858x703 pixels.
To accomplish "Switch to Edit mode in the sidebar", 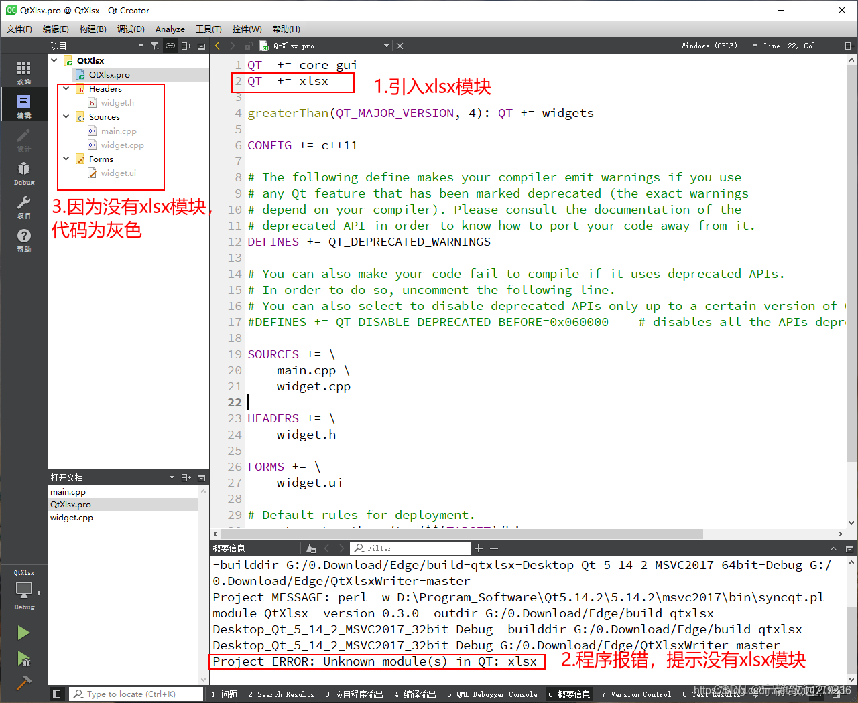I will (23, 105).
